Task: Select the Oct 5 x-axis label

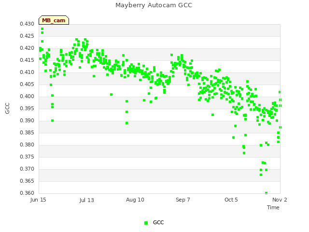Action: pos(231,200)
